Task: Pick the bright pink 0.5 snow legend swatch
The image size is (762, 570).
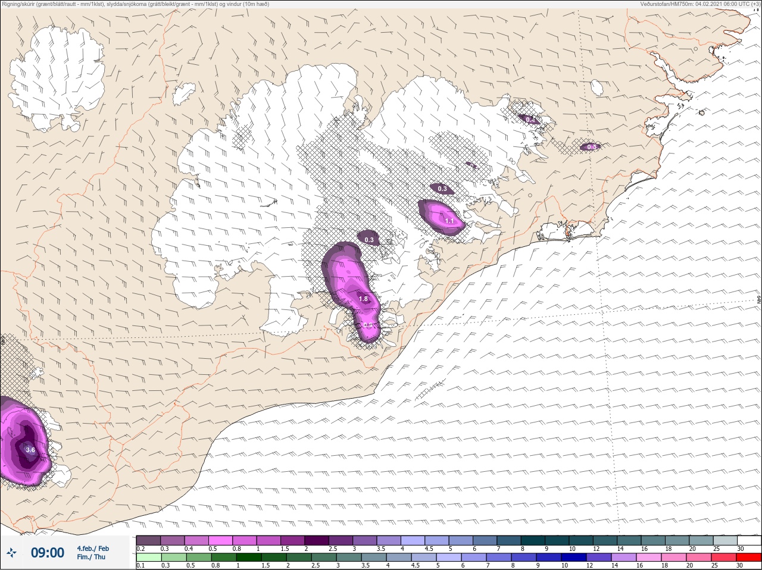Action: (x=220, y=540)
